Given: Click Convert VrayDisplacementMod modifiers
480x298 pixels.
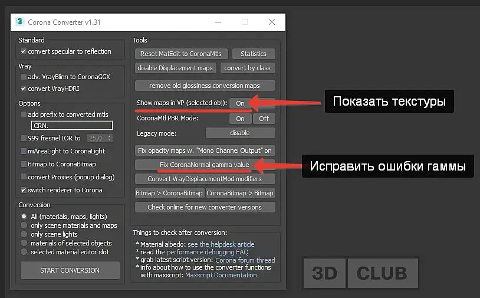Looking at the screenshot, I should tap(205, 179).
